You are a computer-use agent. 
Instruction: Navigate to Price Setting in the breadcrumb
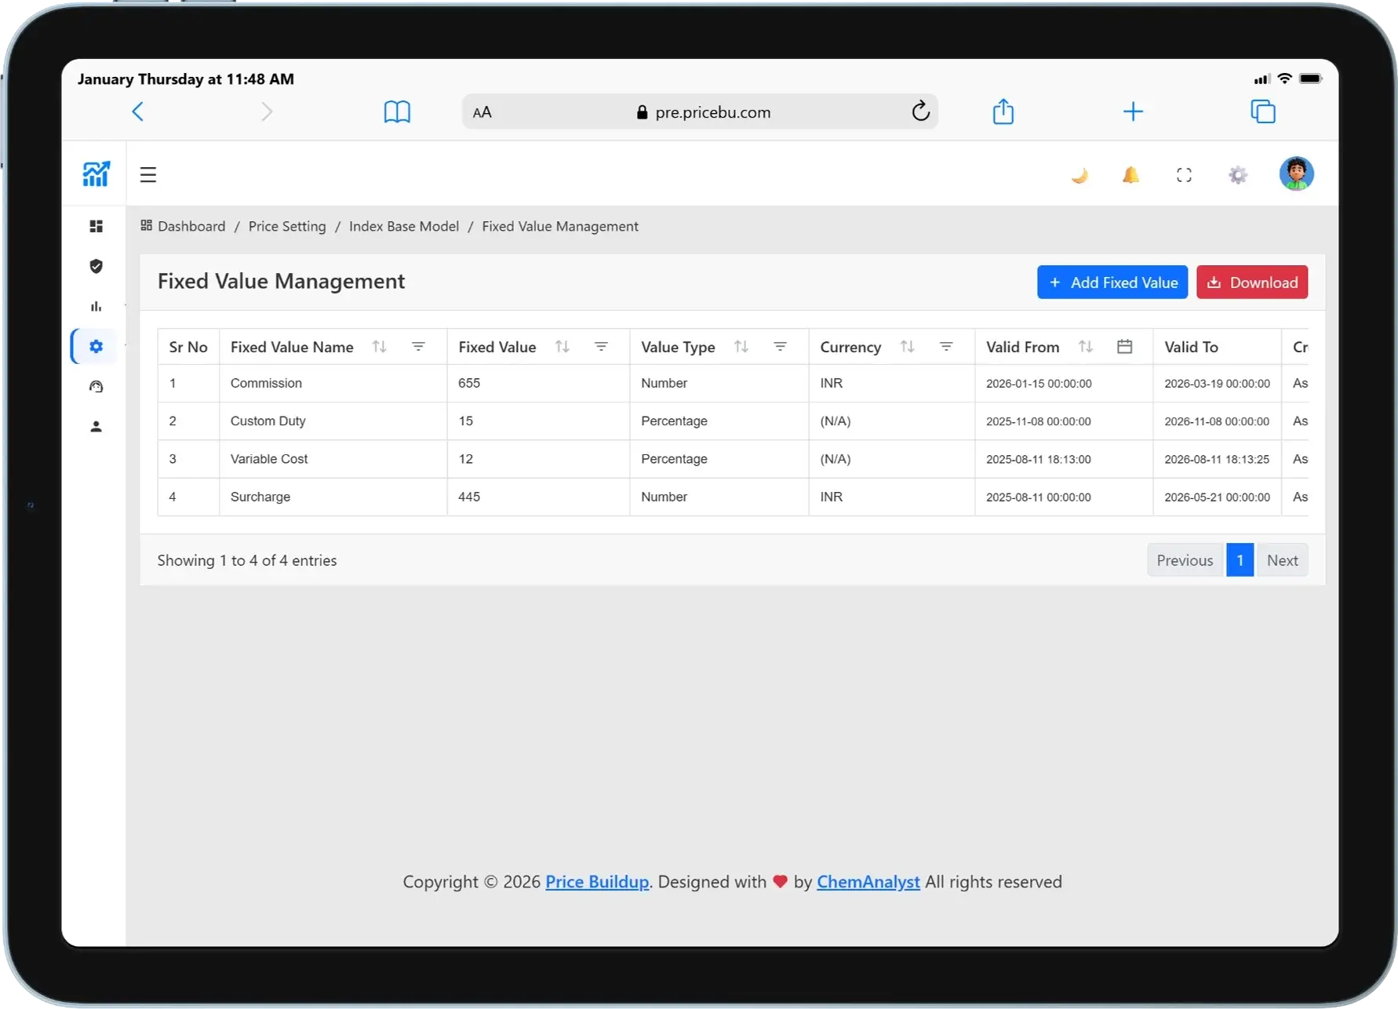click(287, 226)
